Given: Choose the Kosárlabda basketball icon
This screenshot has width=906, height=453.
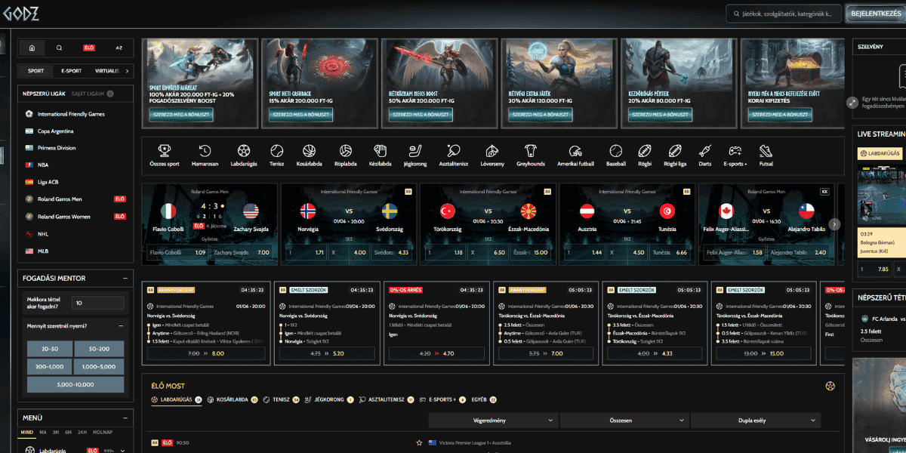Looking at the screenshot, I should [x=308, y=150].
